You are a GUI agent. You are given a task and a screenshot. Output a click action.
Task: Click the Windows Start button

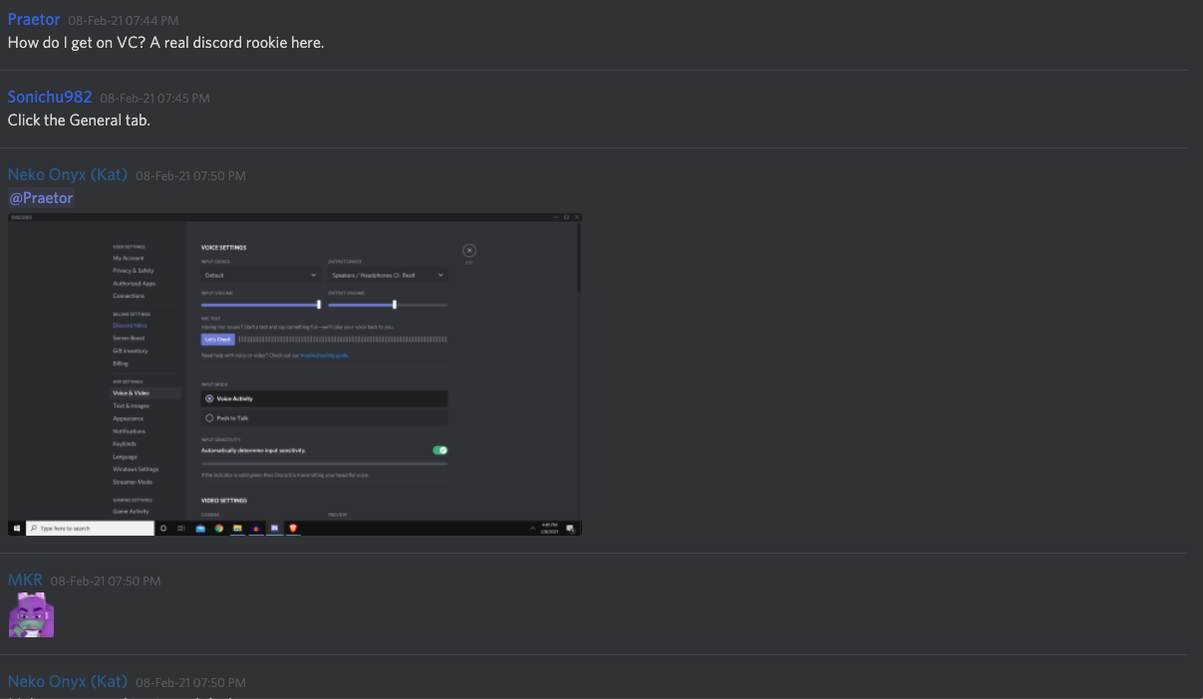pyautogui.click(x=17, y=528)
